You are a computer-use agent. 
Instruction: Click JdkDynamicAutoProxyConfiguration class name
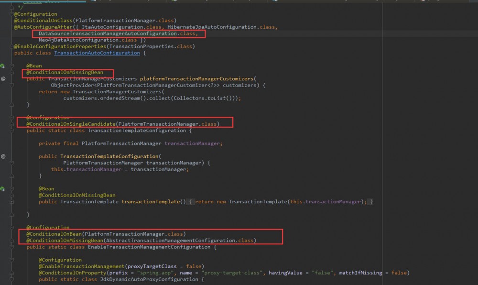tap(149, 279)
